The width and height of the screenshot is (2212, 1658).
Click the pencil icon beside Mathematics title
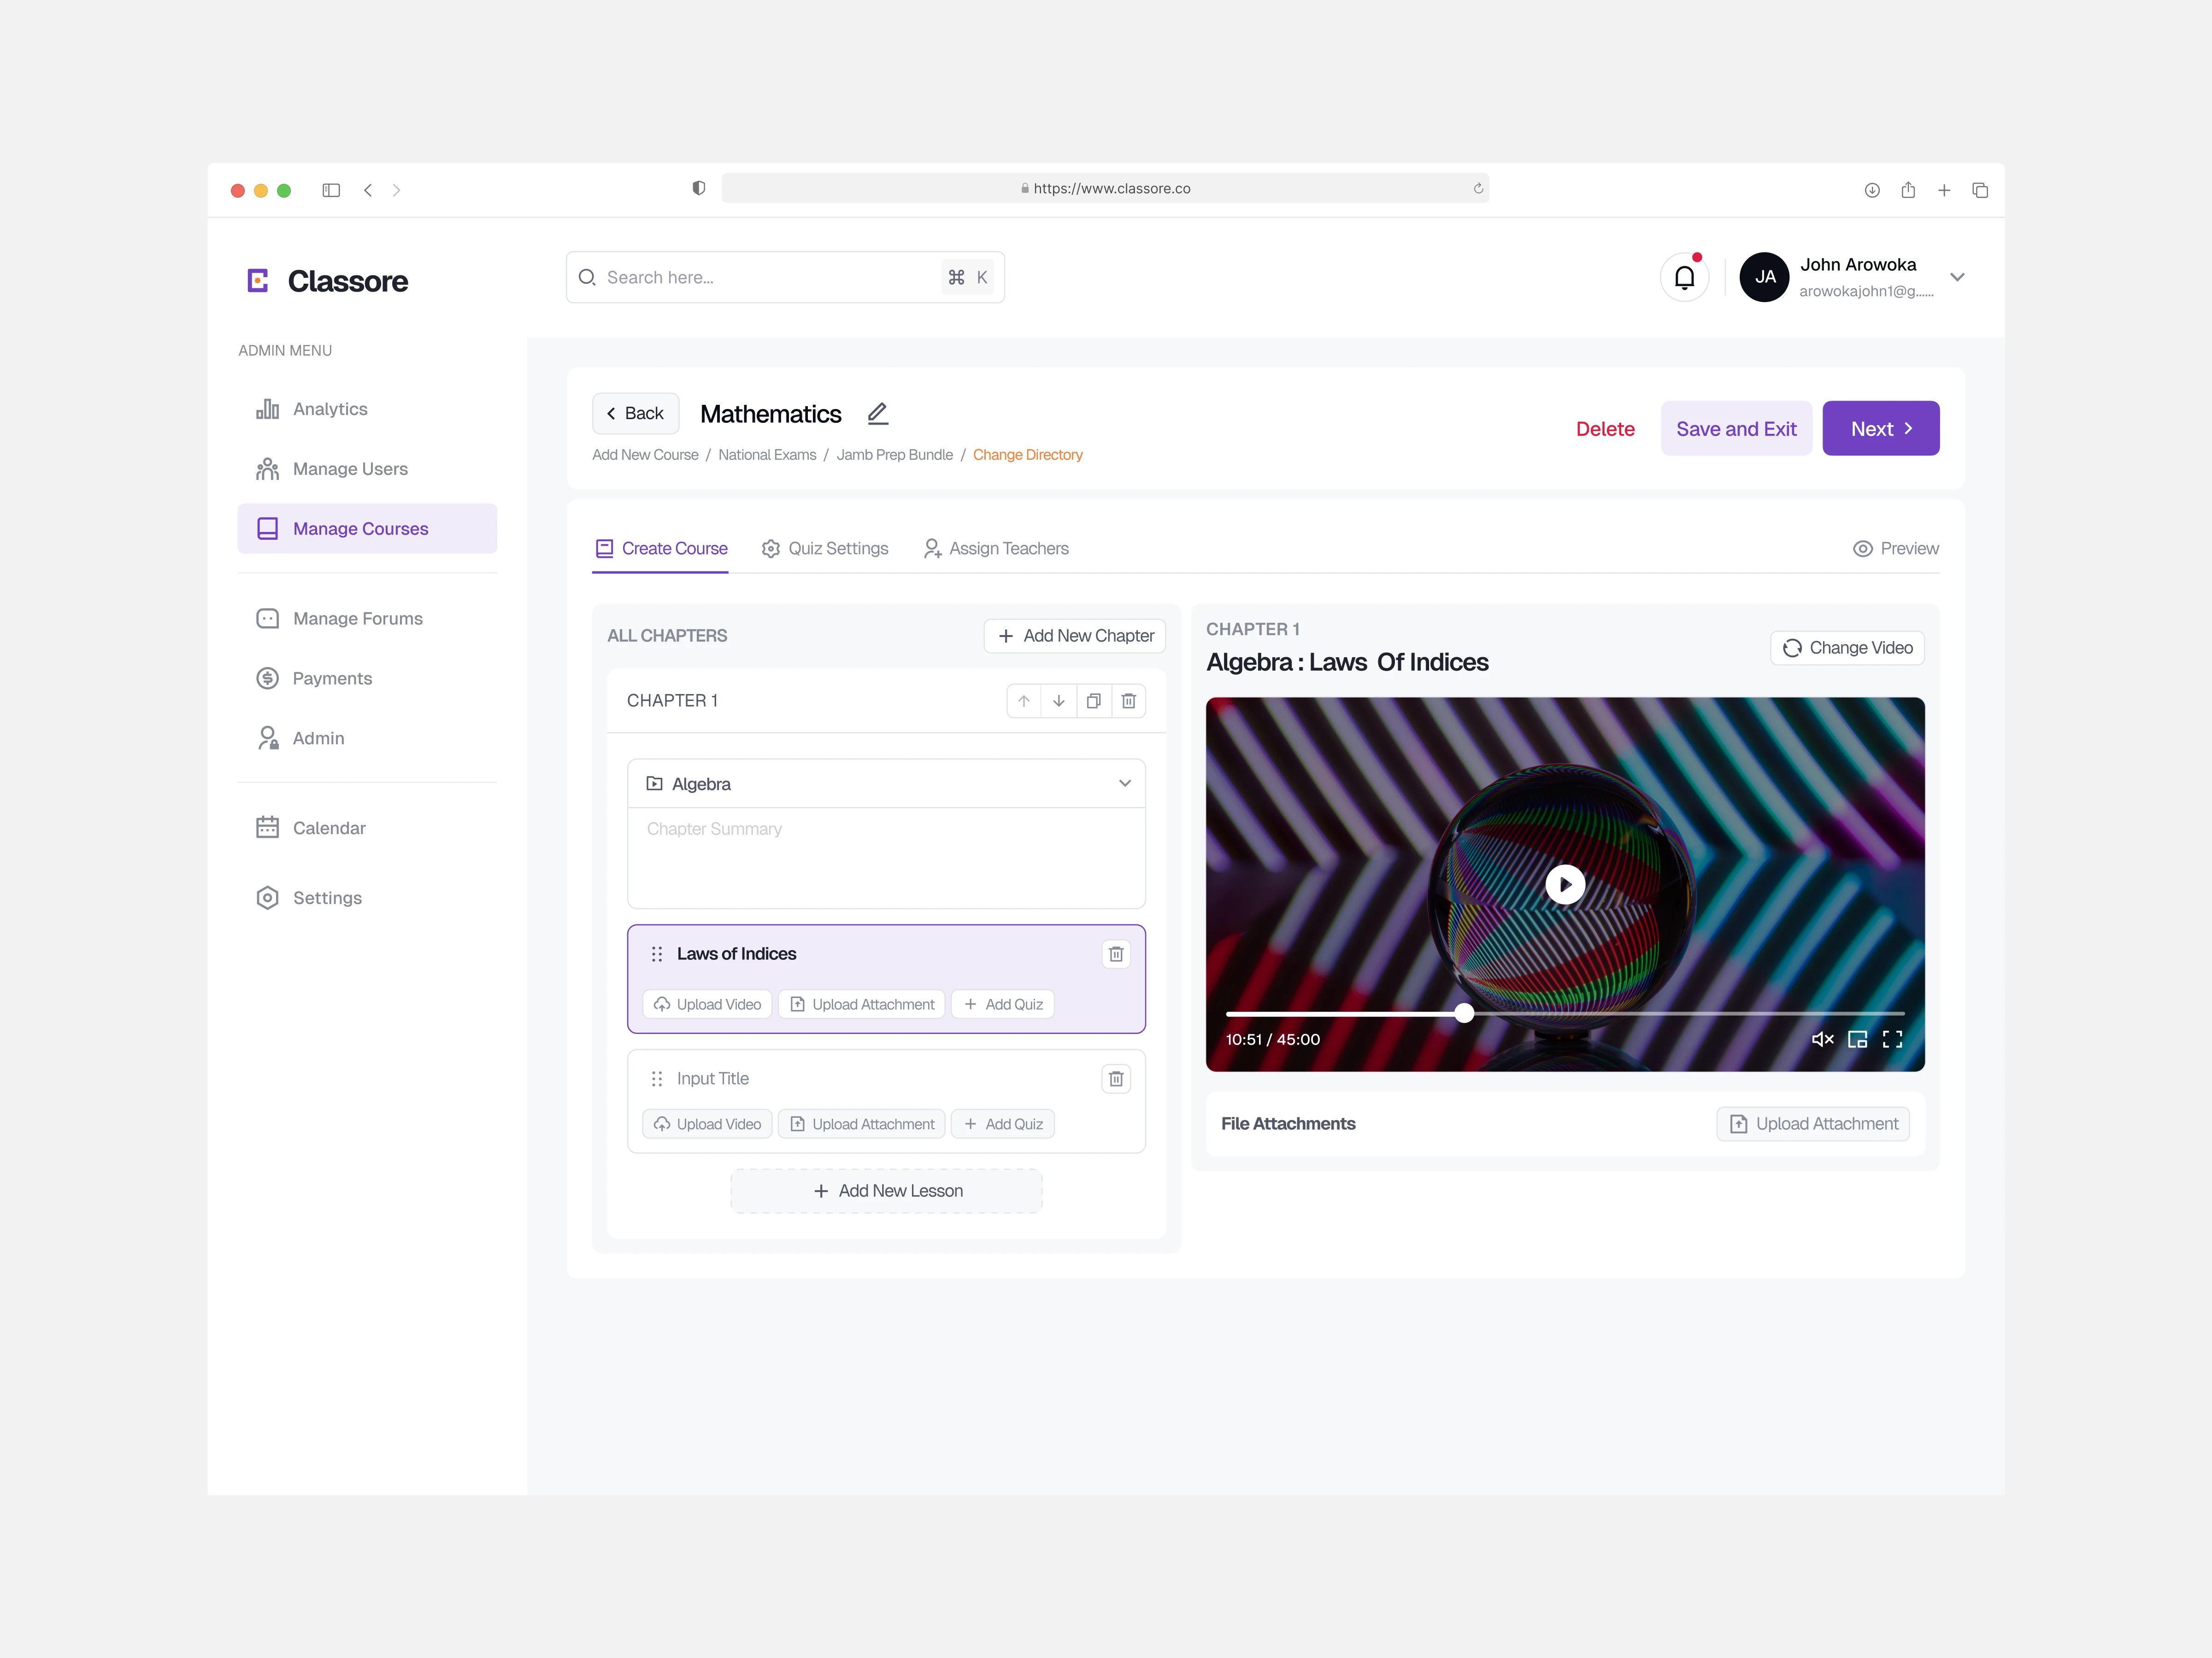point(877,414)
